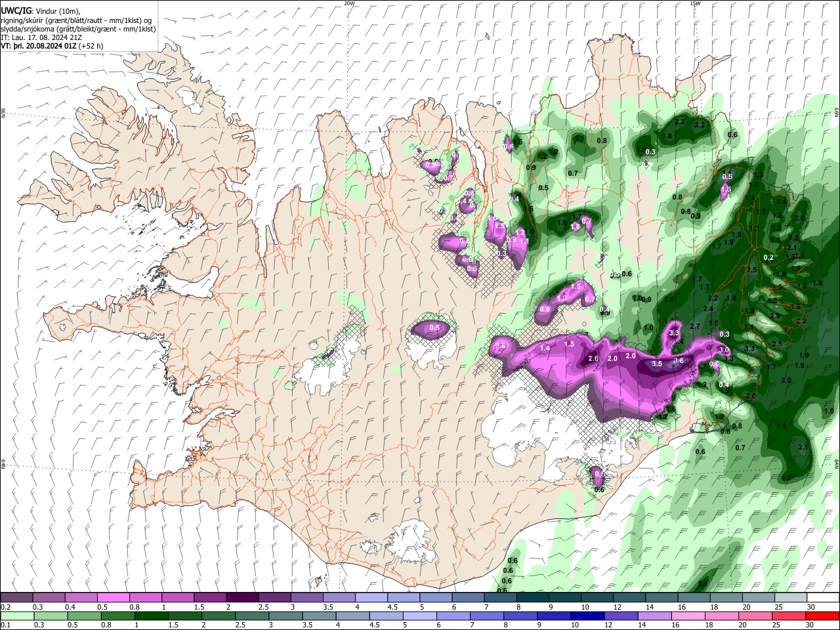The height and width of the screenshot is (630, 840).
Task: Click the 15W longitude label
Action: coord(695,3)
